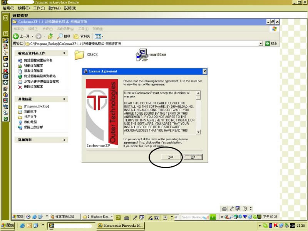Open Explorer 我的最愛(A) favorites menu

65,29
